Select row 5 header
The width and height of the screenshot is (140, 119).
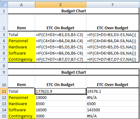point(4,47)
